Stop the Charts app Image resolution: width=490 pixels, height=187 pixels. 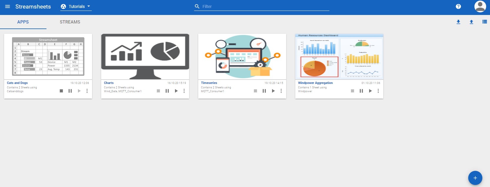pos(158,91)
